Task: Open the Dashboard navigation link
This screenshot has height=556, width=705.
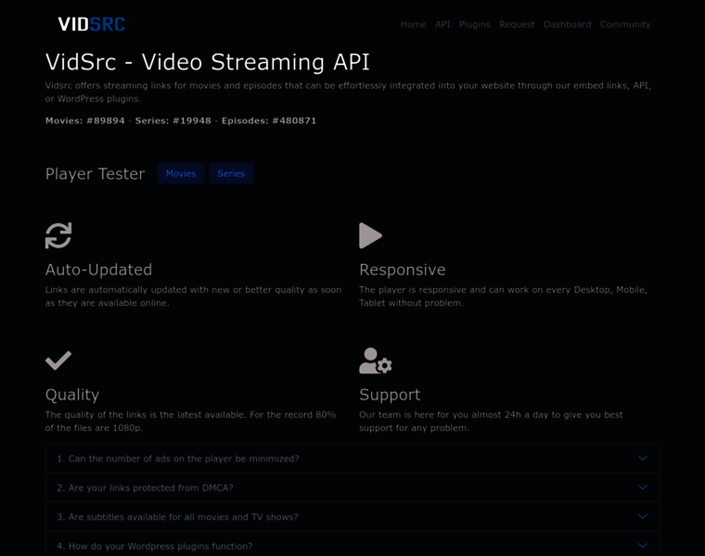Action: 568,24
